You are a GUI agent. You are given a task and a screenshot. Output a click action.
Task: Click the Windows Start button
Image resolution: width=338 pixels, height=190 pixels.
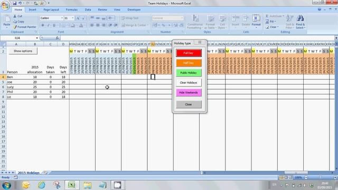point(7,185)
